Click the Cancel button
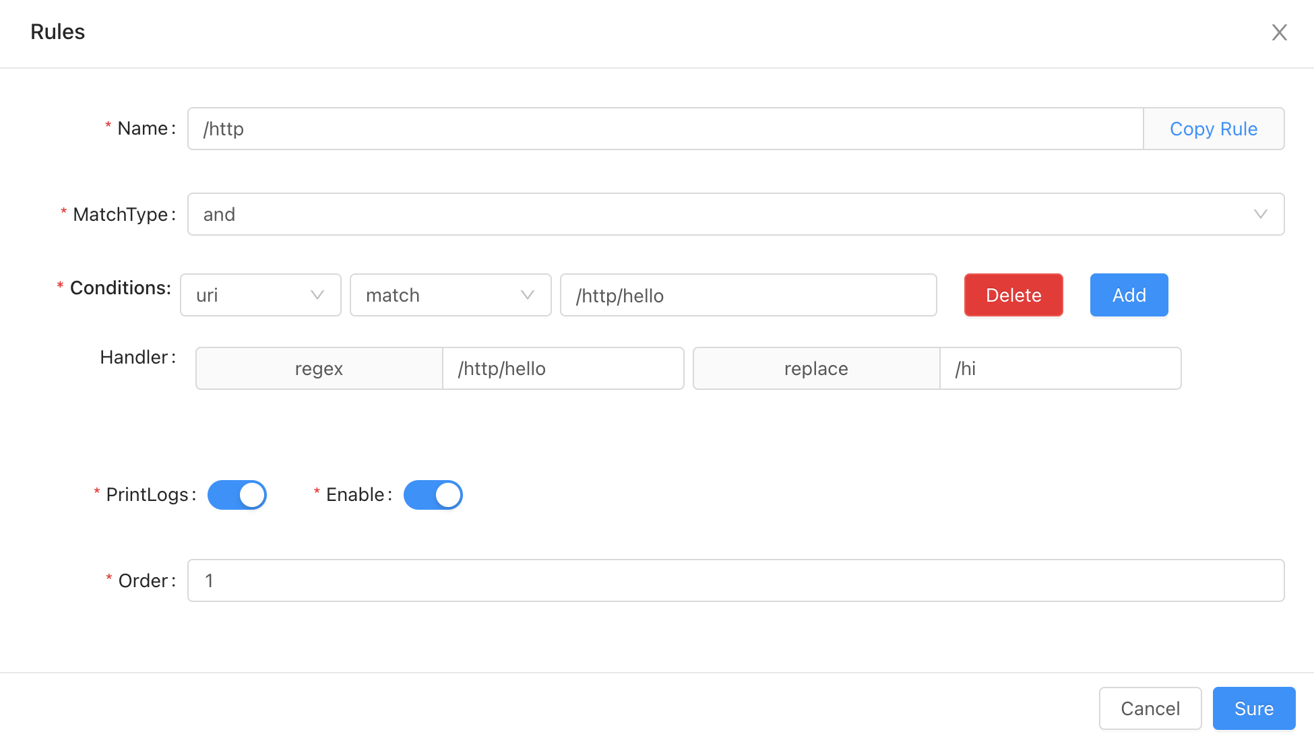Viewport: 1314px width, 738px height. pos(1150,708)
